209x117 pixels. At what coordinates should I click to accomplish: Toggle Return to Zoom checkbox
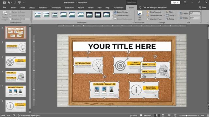tap(10, 12)
